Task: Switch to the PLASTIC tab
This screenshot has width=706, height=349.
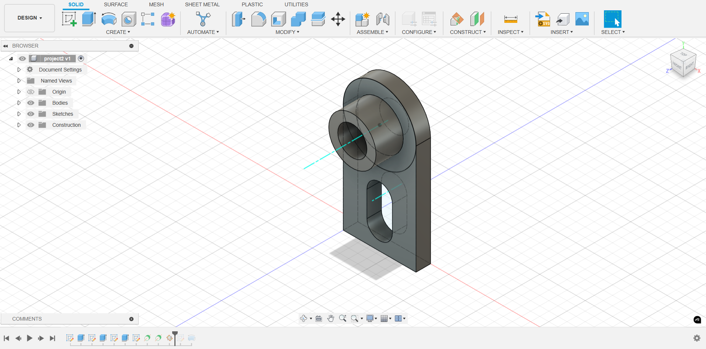Action: point(252,4)
